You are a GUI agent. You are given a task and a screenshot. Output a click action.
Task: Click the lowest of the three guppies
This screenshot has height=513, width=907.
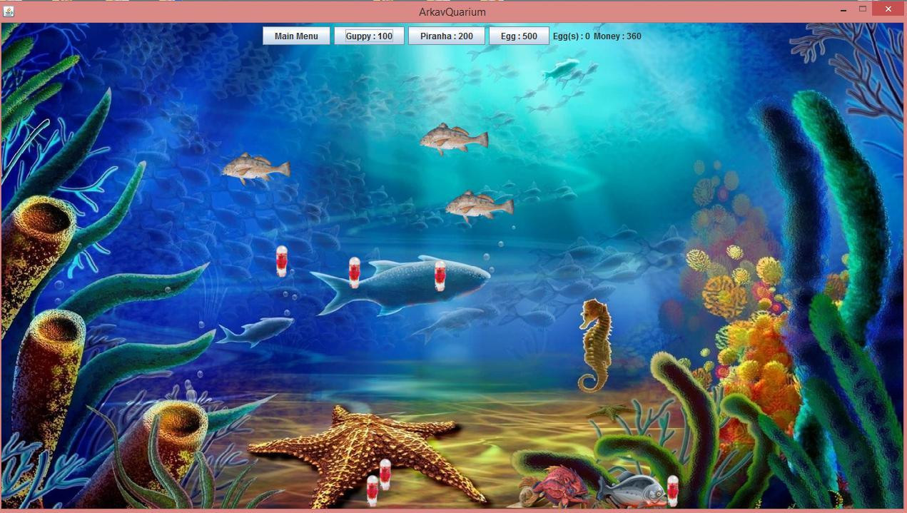tap(480, 206)
